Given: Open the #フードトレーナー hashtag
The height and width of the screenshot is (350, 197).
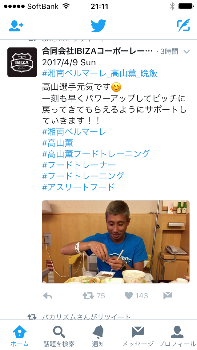Looking at the screenshot, I should pyautogui.click(x=79, y=165).
